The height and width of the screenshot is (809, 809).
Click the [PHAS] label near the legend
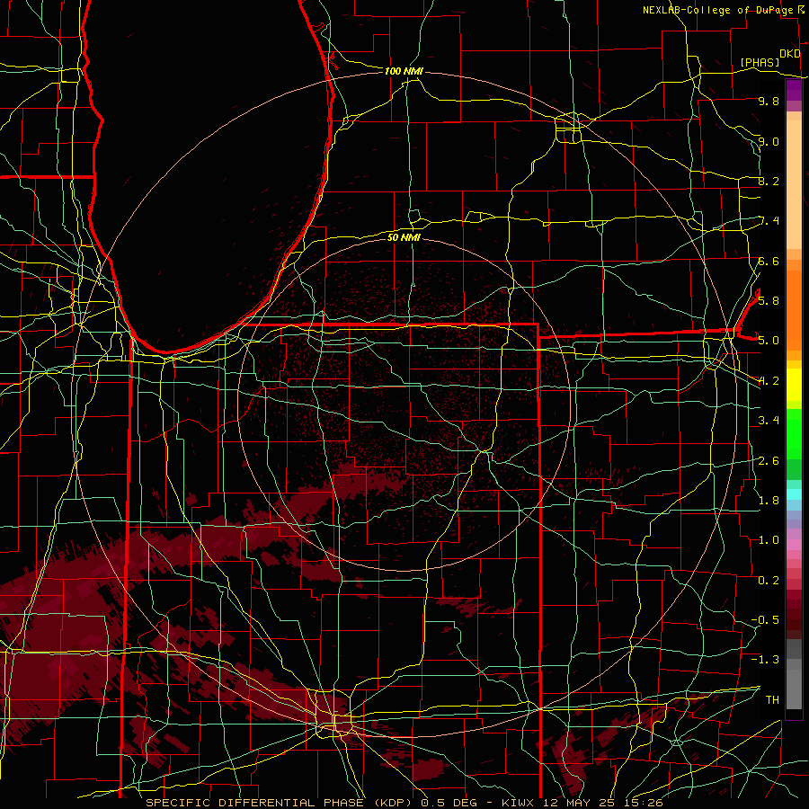(x=760, y=62)
